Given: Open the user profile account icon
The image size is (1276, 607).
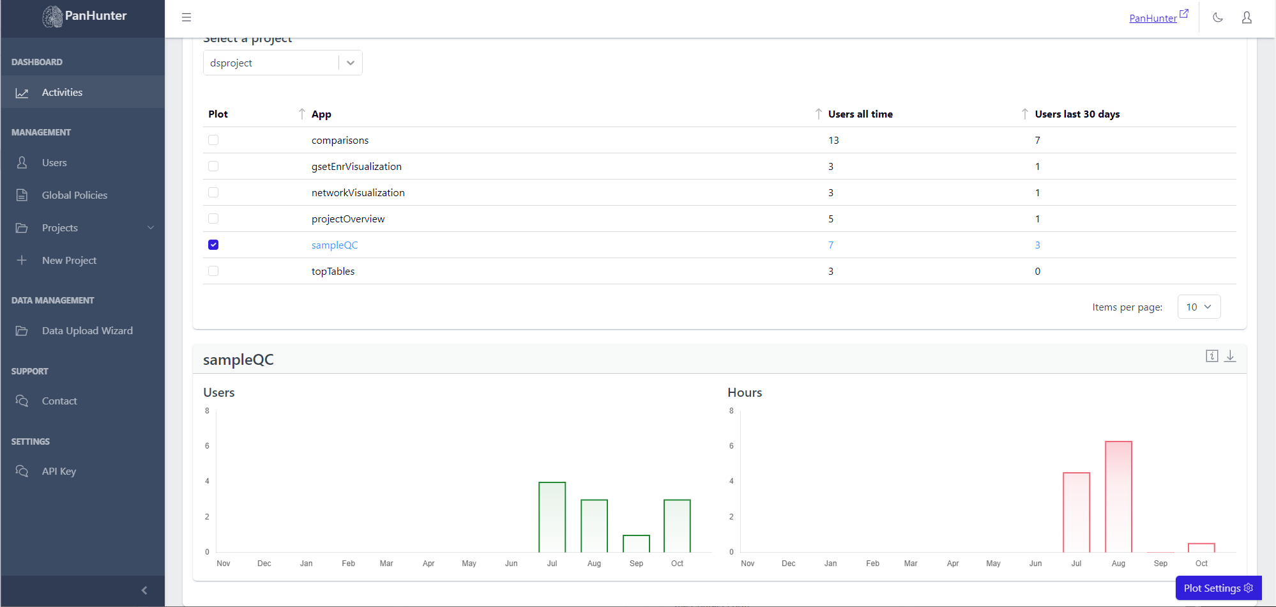Looking at the screenshot, I should (1247, 18).
